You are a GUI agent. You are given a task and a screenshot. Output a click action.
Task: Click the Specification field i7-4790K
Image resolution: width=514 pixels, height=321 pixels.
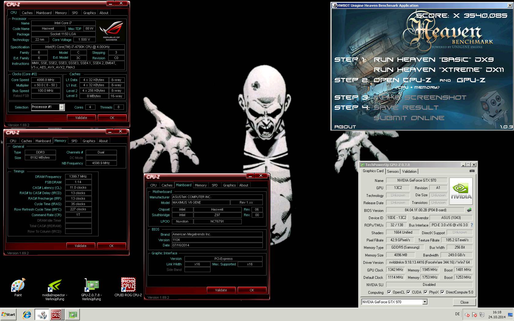[x=78, y=47]
